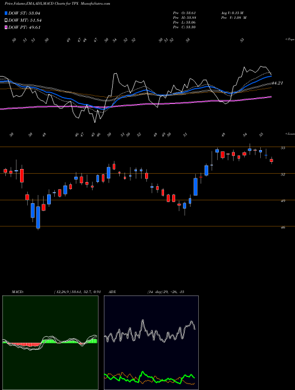
Task: Click the 55 price axis label
Action: coord(283,148)
